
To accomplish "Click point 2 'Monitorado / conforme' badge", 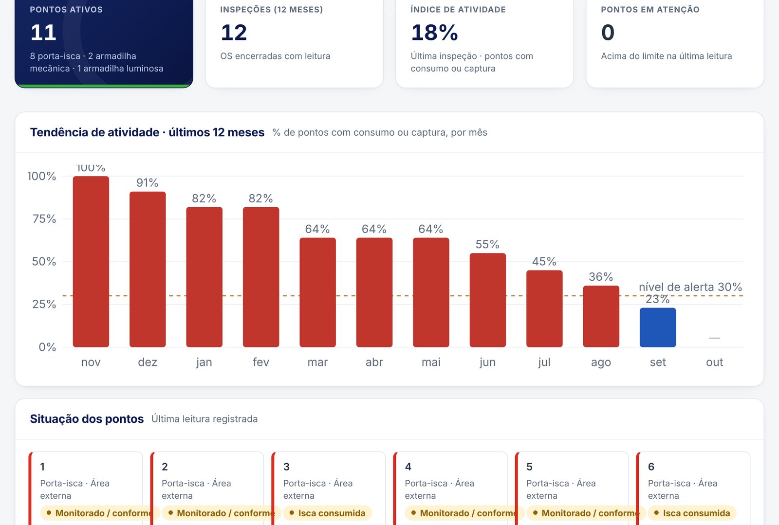I will (x=218, y=513).
